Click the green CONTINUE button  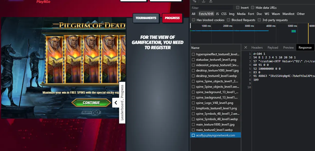tap(91, 103)
